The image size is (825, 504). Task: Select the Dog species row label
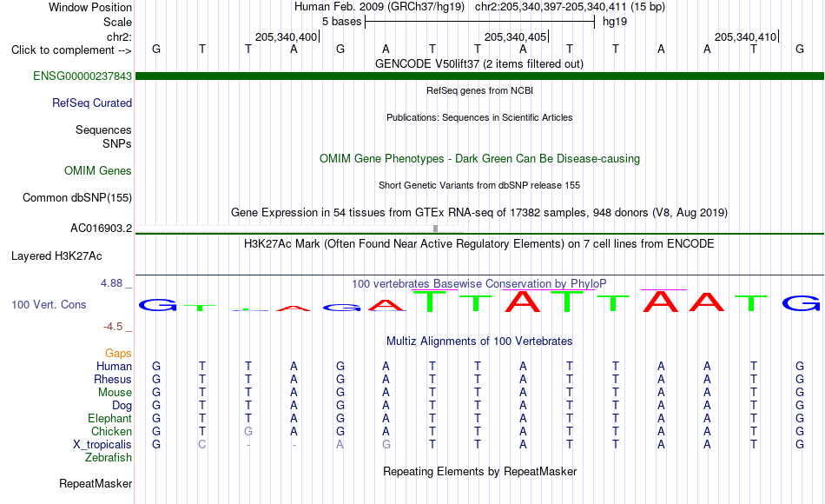click(x=122, y=406)
